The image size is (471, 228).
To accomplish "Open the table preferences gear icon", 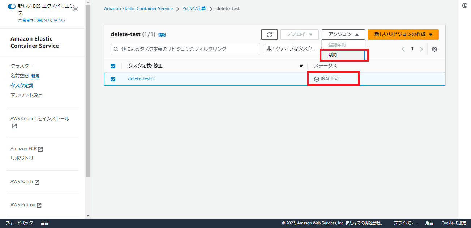I will point(434,49).
